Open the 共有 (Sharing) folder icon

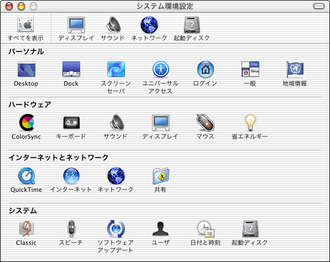click(x=161, y=176)
